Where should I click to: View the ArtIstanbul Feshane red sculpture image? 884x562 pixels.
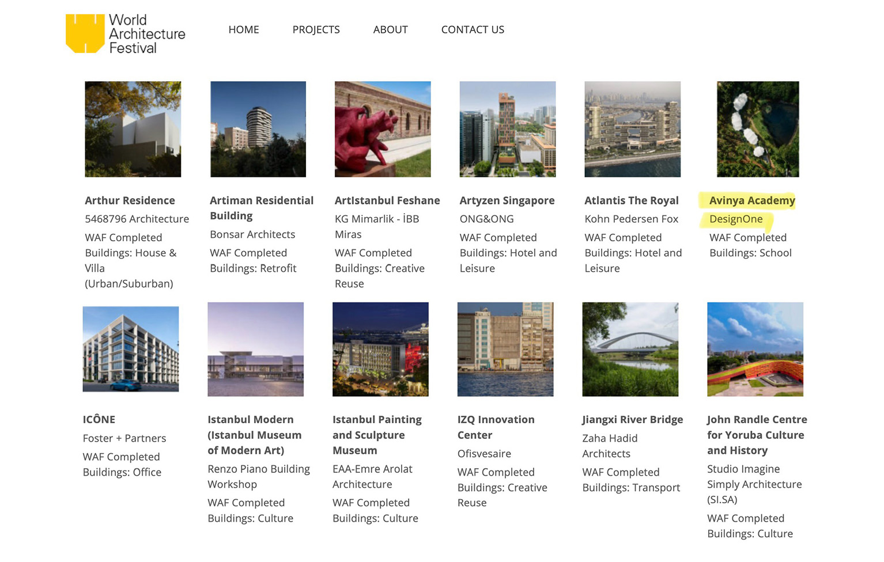coord(383,129)
